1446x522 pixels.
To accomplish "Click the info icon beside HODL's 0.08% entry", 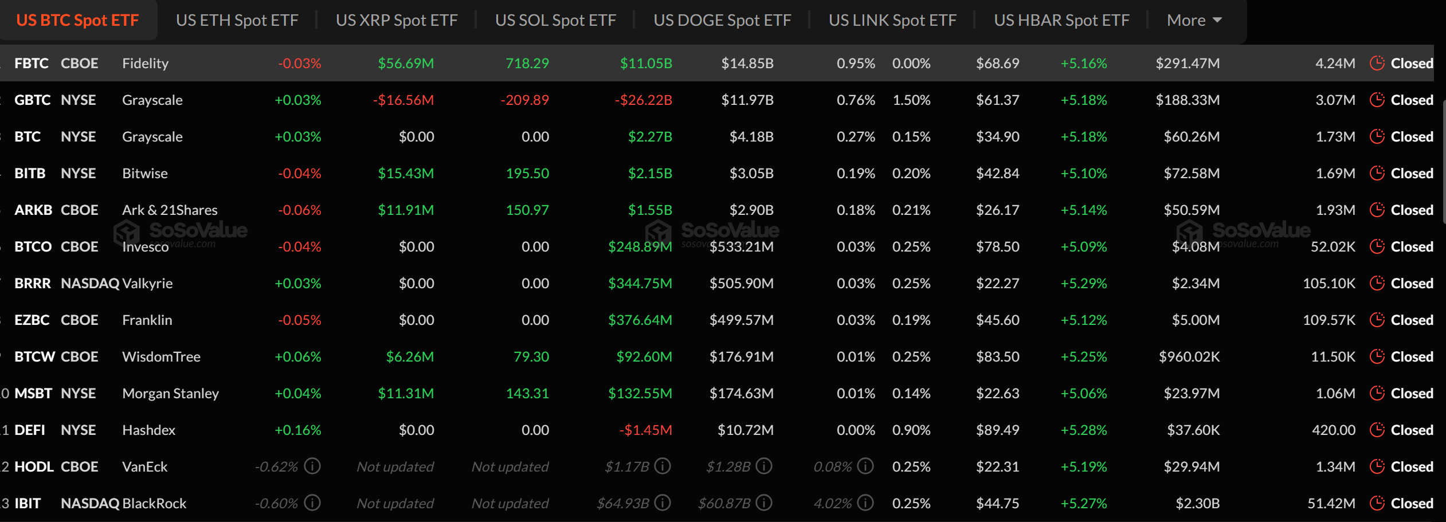I will coord(865,466).
